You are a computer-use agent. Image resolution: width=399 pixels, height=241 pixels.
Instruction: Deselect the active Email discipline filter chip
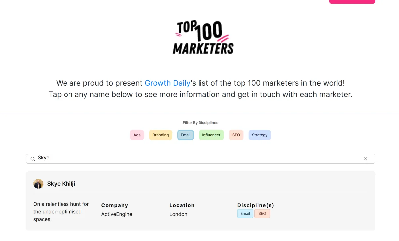(x=186, y=135)
